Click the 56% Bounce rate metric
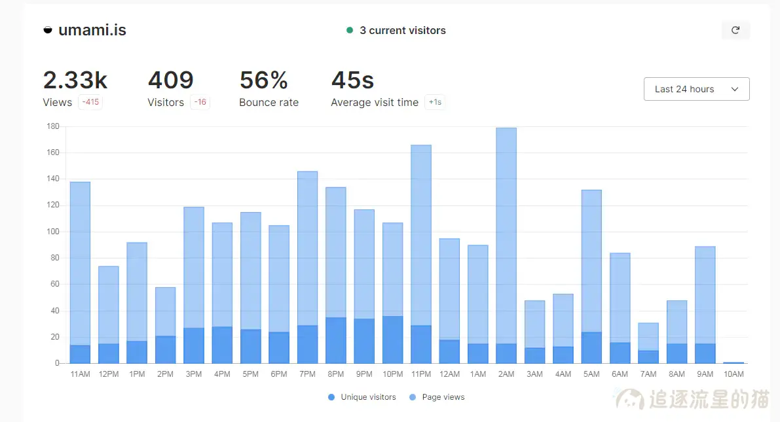Screen dimensions: 780x422 coord(264,80)
